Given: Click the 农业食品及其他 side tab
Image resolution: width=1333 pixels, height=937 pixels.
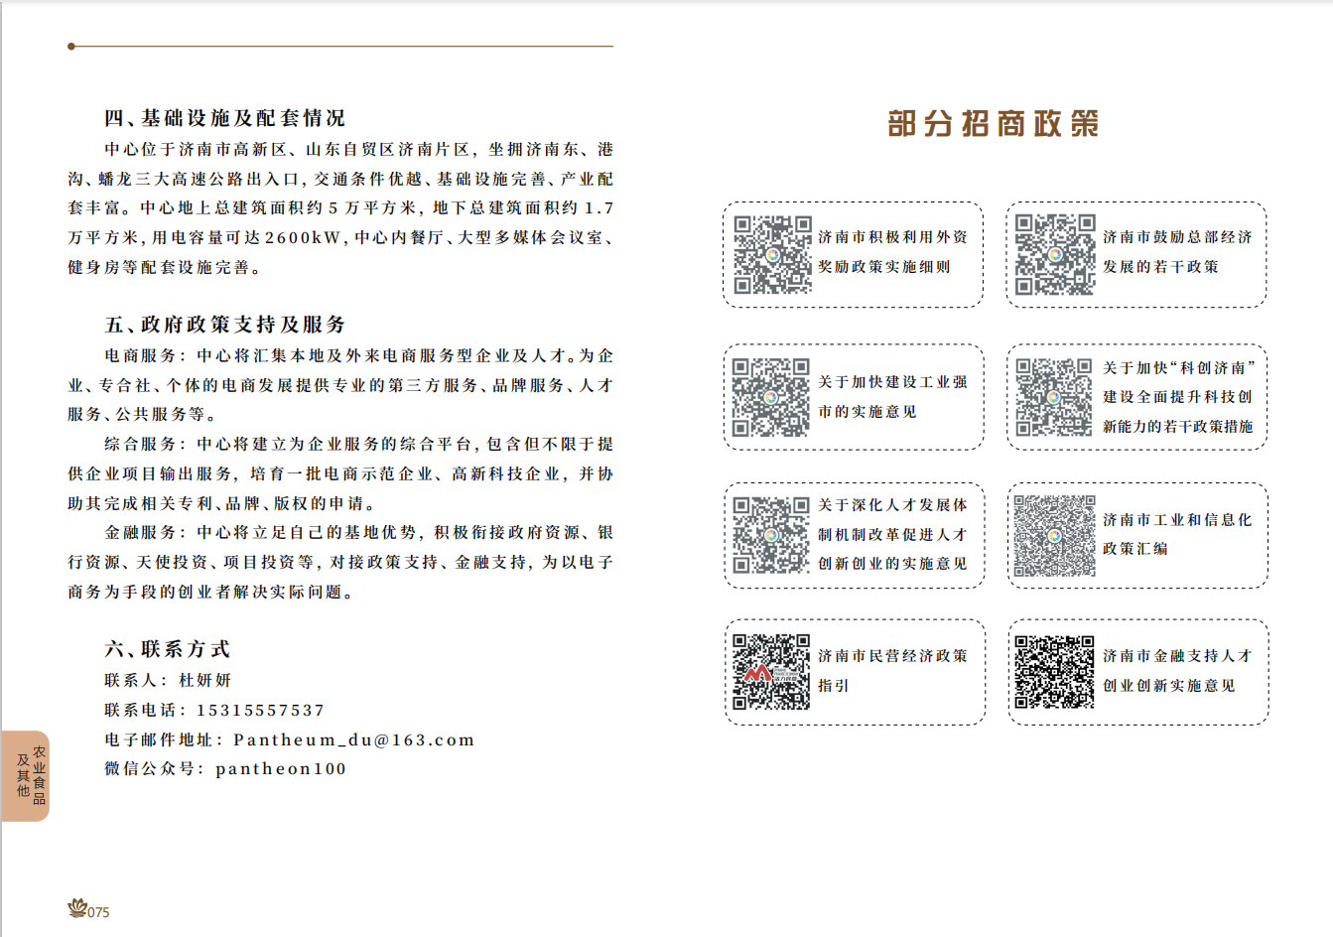Looking at the screenshot, I should 27,775.
